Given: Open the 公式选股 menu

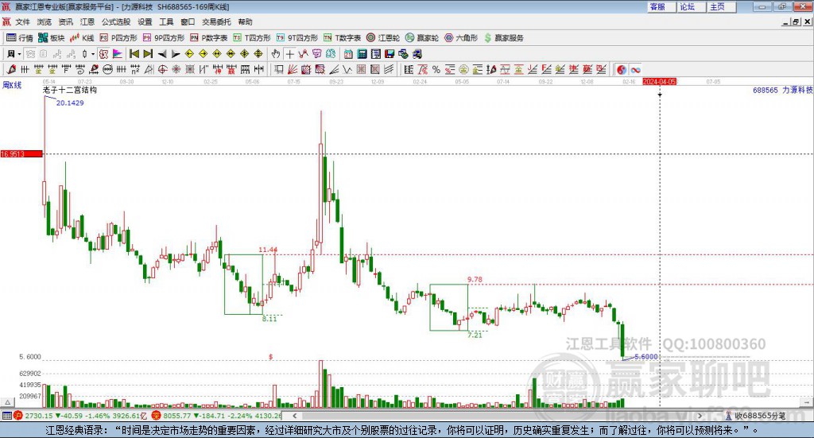Looking at the screenshot, I should coord(116,21).
